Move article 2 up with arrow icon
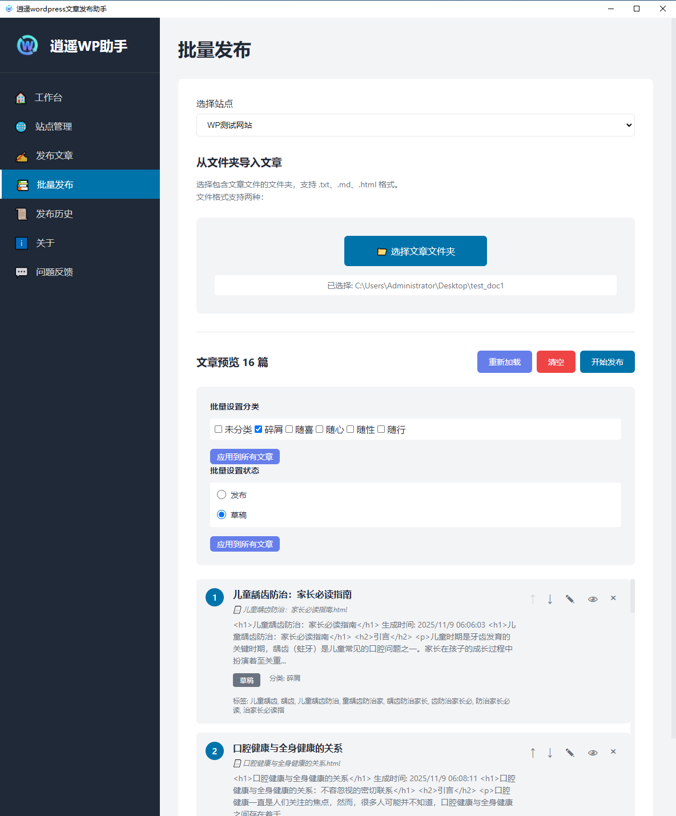This screenshot has height=816, width=676. point(533,753)
